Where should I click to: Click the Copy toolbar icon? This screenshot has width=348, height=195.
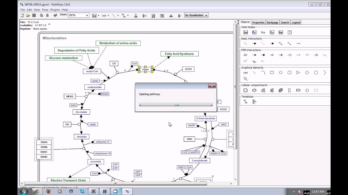click(x=42, y=15)
